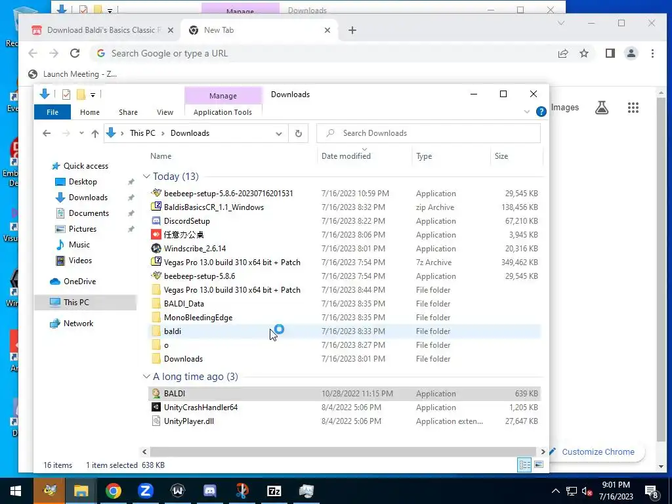Select the BaldisBasicsCR_1.1_Windows zip file
Screen dimensions: 672x504
213,207
